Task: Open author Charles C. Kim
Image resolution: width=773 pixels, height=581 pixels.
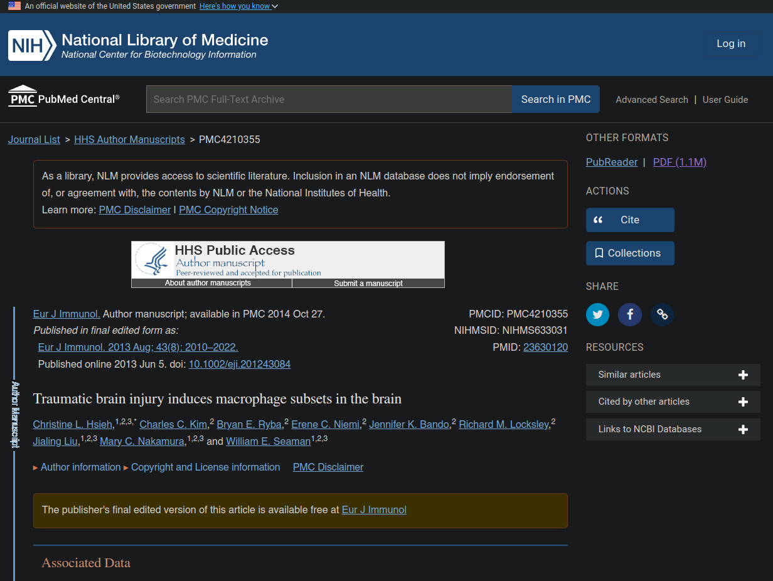Action: click(173, 425)
